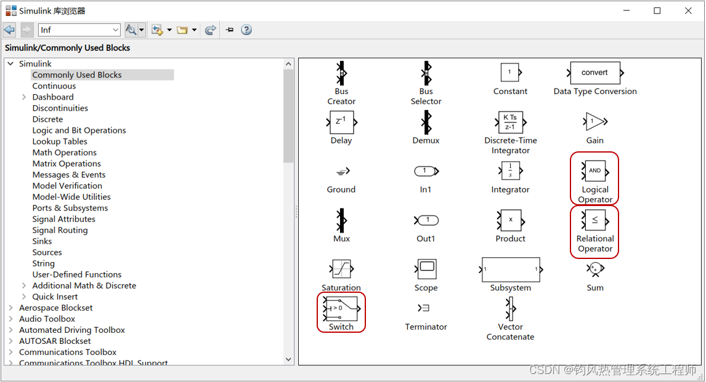Select the Switch block icon
This screenshot has height=382, width=706.
pos(341,308)
